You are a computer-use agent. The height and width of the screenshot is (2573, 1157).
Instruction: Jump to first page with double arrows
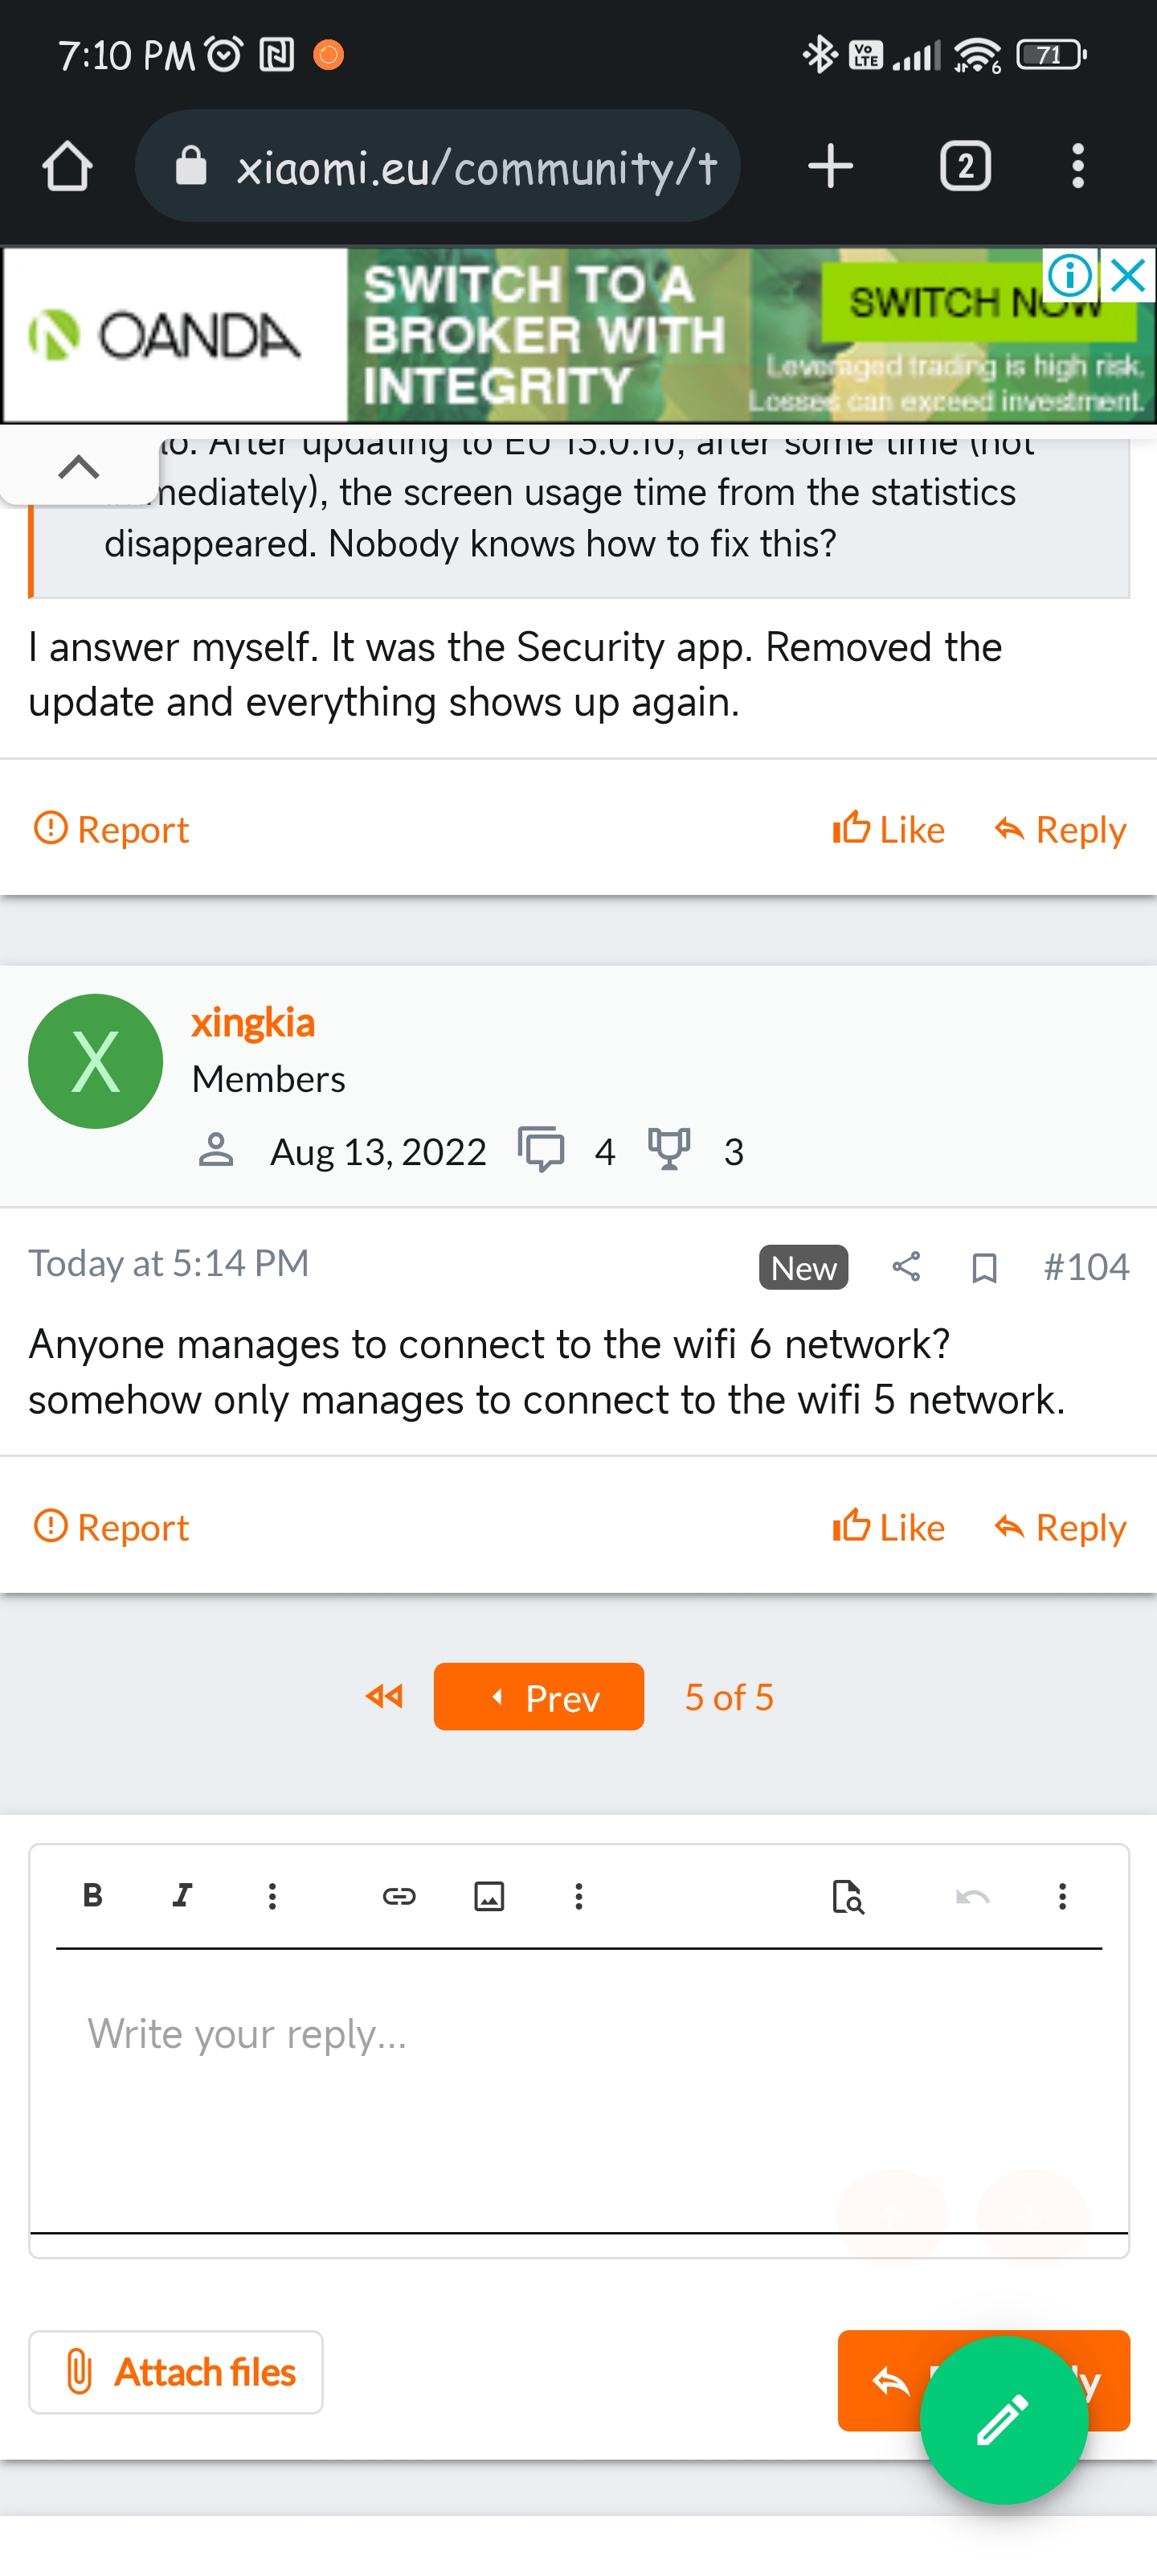[x=384, y=1696]
